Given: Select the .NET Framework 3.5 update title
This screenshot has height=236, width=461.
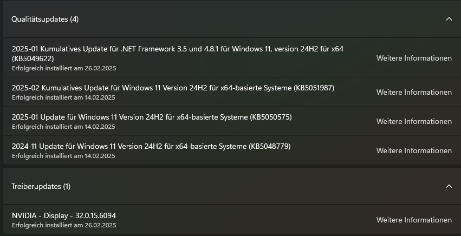Looking at the screenshot, I should [x=178, y=49].
